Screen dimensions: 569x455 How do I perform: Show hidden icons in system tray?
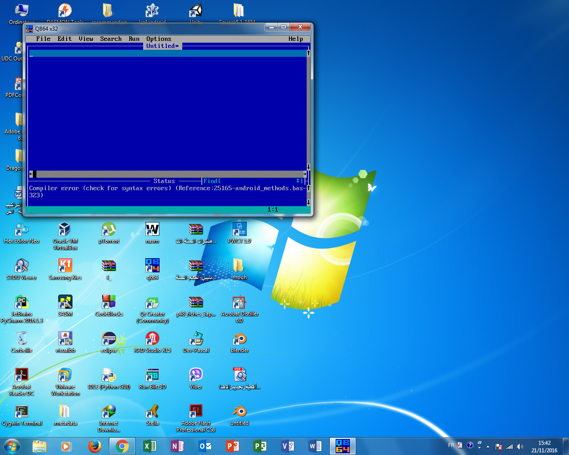(488, 446)
